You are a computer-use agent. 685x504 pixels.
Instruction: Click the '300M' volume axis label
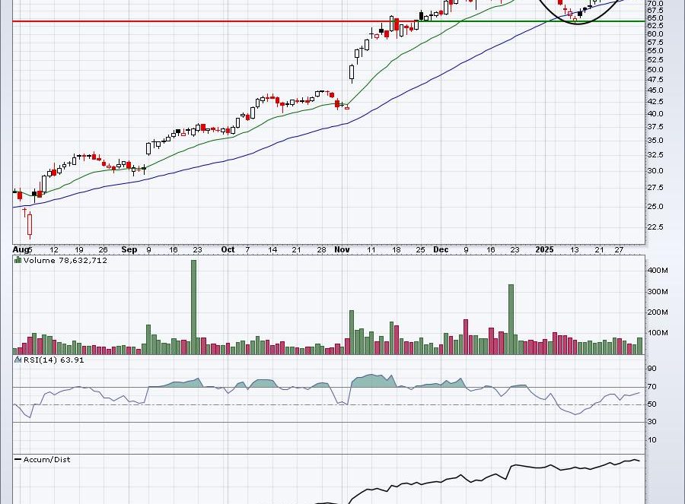pyautogui.click(x=658, y=291)
